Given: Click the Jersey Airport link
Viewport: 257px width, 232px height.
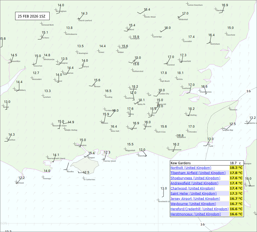Looking at the screenshot, I should (x=195, y=199).
